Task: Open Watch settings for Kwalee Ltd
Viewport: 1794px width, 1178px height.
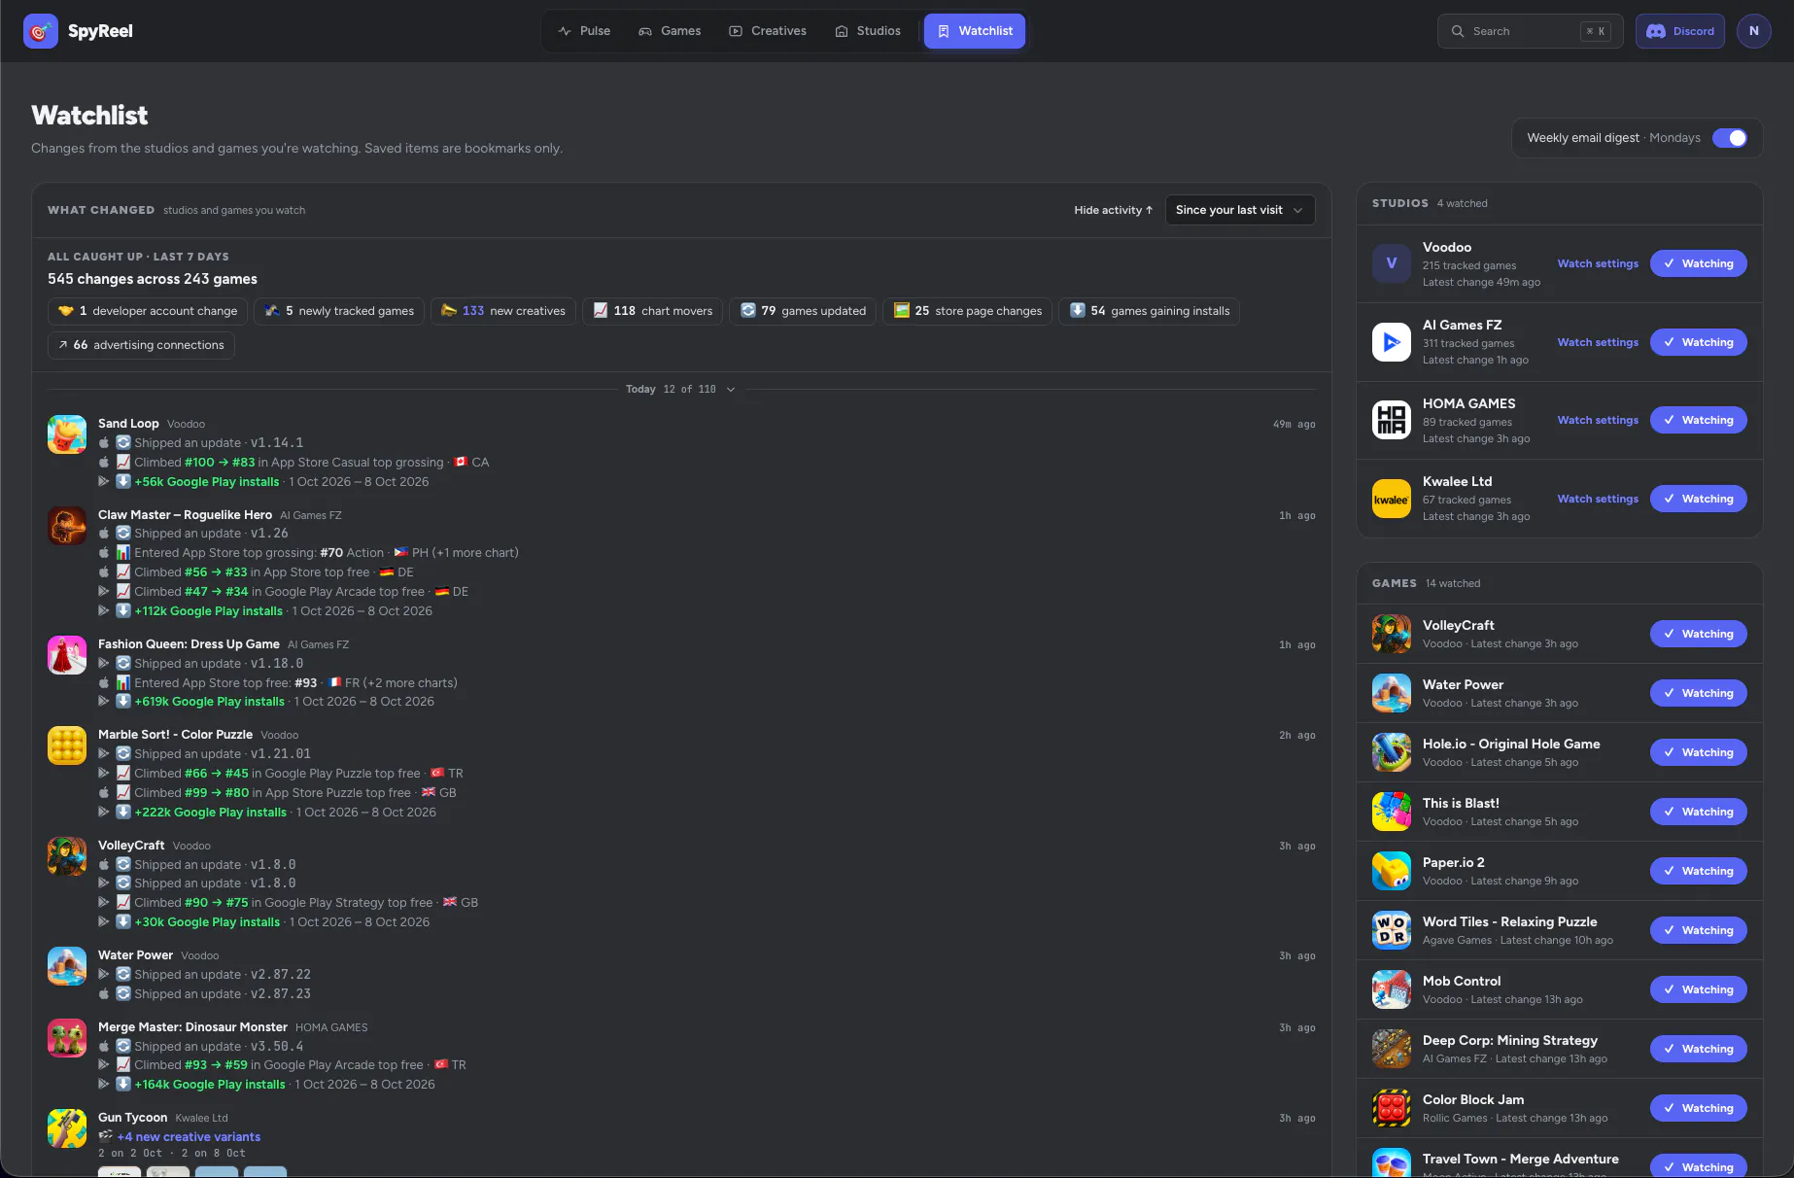Action: tap(1598, 499)
